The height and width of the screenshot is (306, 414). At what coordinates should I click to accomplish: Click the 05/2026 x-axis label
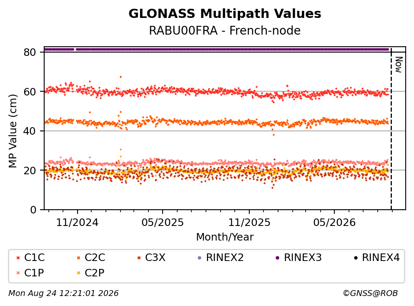[334, 223]
